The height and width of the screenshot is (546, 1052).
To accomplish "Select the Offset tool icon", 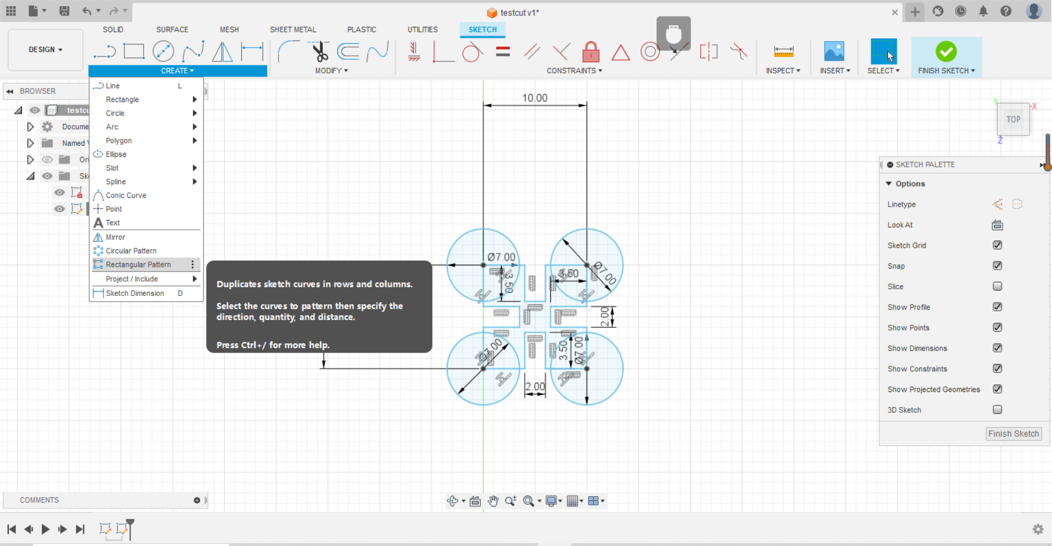I will pos(348,52).
